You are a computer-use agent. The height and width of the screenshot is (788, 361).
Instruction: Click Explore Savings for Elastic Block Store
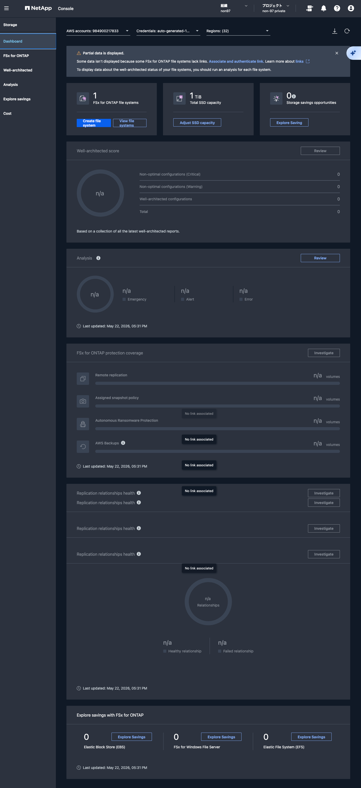pos(131,737)
